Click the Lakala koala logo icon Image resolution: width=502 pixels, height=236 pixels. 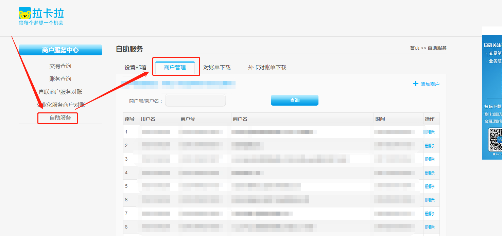coord(24,13)
